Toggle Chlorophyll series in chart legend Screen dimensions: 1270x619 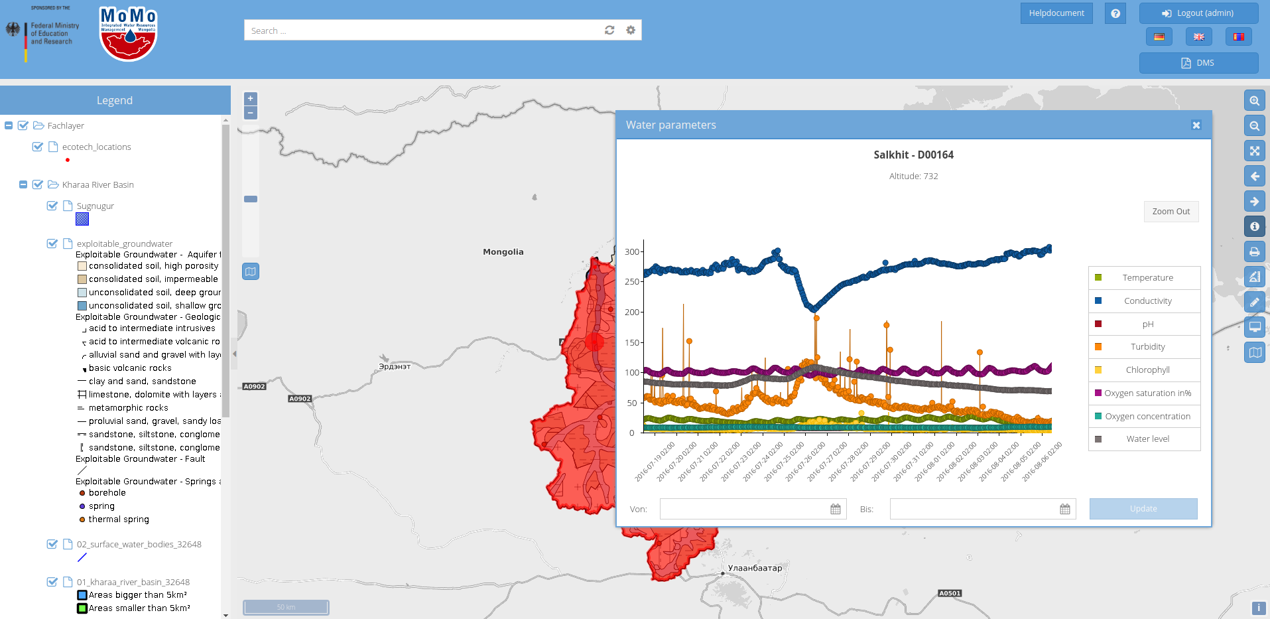(1145, 370)
